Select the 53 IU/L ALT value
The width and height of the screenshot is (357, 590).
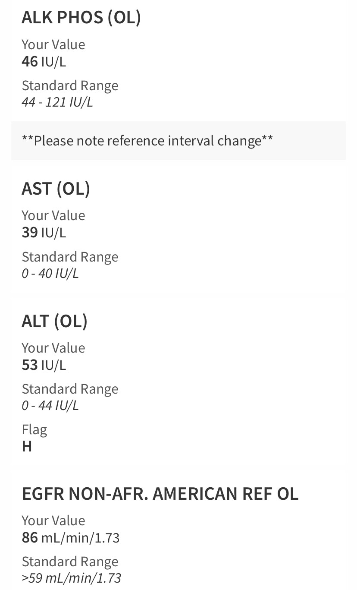tap(44, 365)
